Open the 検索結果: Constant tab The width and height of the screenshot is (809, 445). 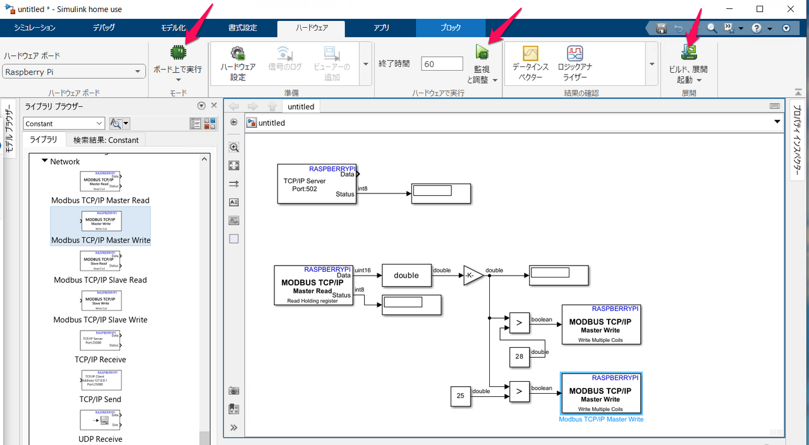coord(106,140)
